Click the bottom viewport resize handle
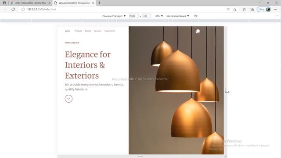 140,156
